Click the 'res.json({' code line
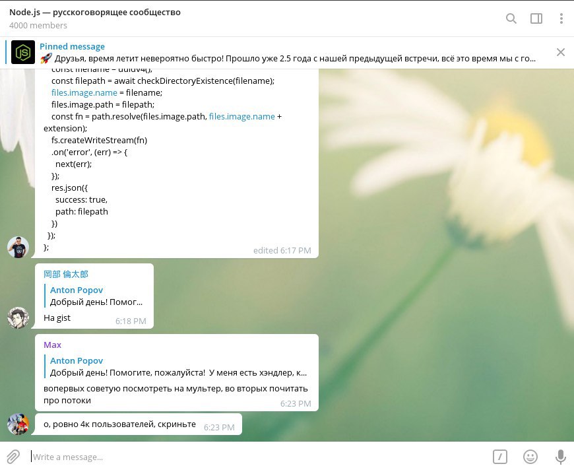The height and width of the screenshot is (468, 574). pos(69,188)
